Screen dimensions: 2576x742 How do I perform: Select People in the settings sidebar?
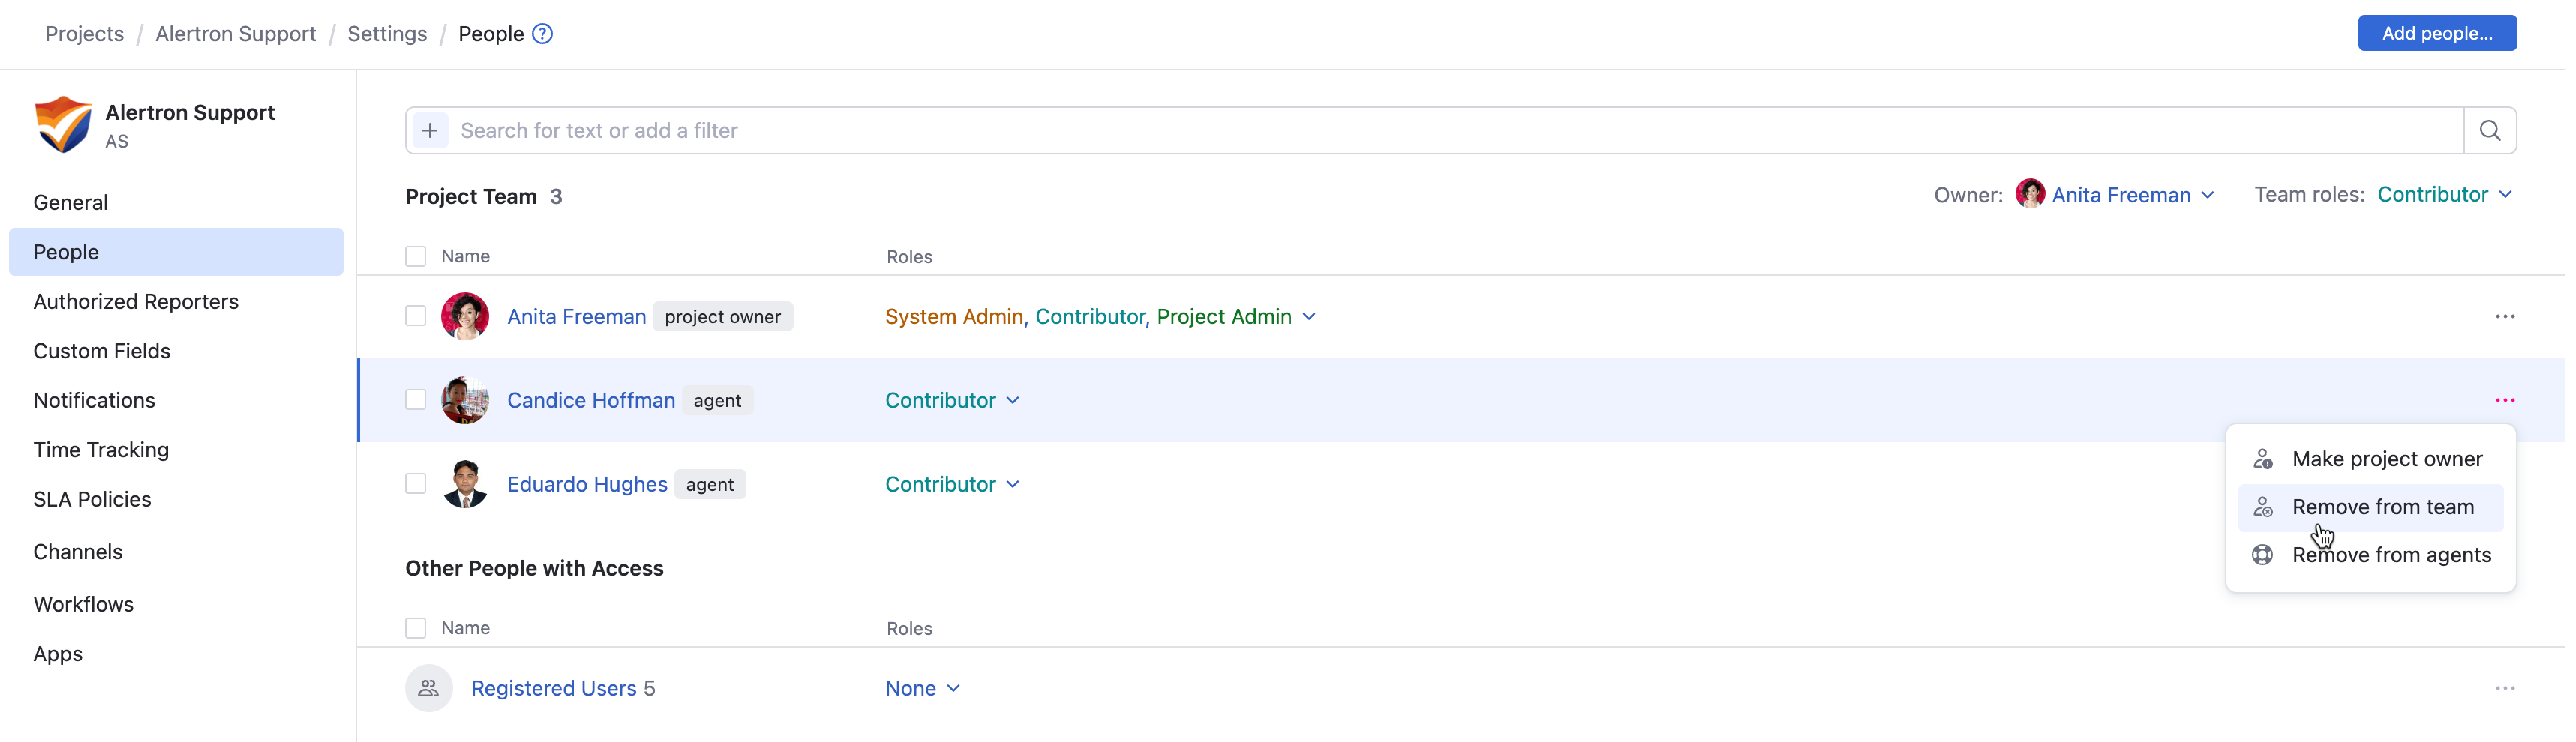tap(176, 252)
